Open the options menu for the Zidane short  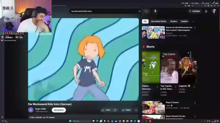coord(157,87)
